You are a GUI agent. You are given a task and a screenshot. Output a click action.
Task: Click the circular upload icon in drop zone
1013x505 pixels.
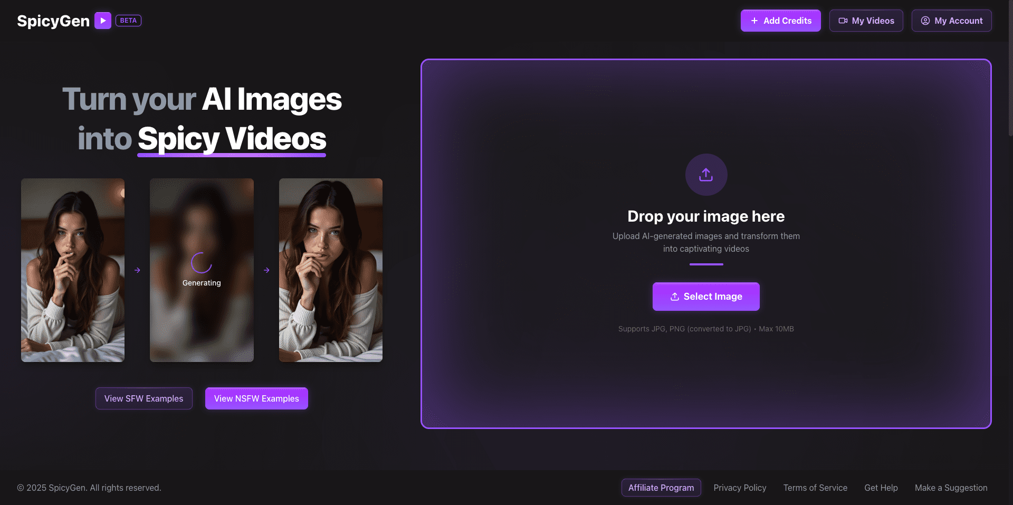click(x=706, y=175)
